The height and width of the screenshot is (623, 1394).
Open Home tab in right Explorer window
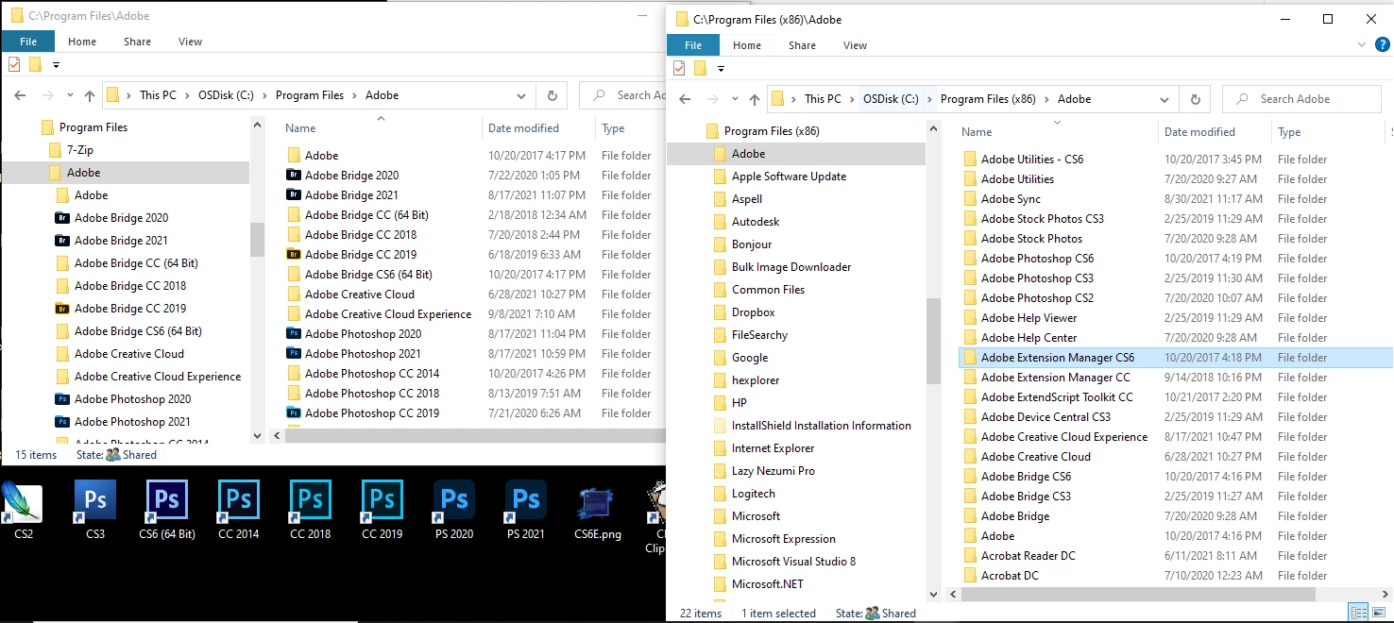(x=747, y=45)
